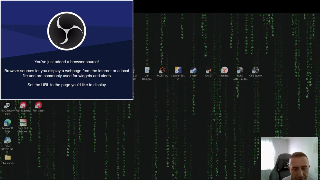
Task: Select the Hard Disk Sentinel icon
Action: [23, 126]
